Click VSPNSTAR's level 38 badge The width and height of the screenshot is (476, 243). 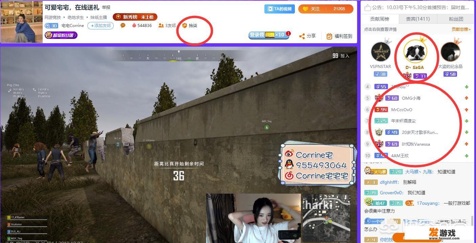[381, 74]
